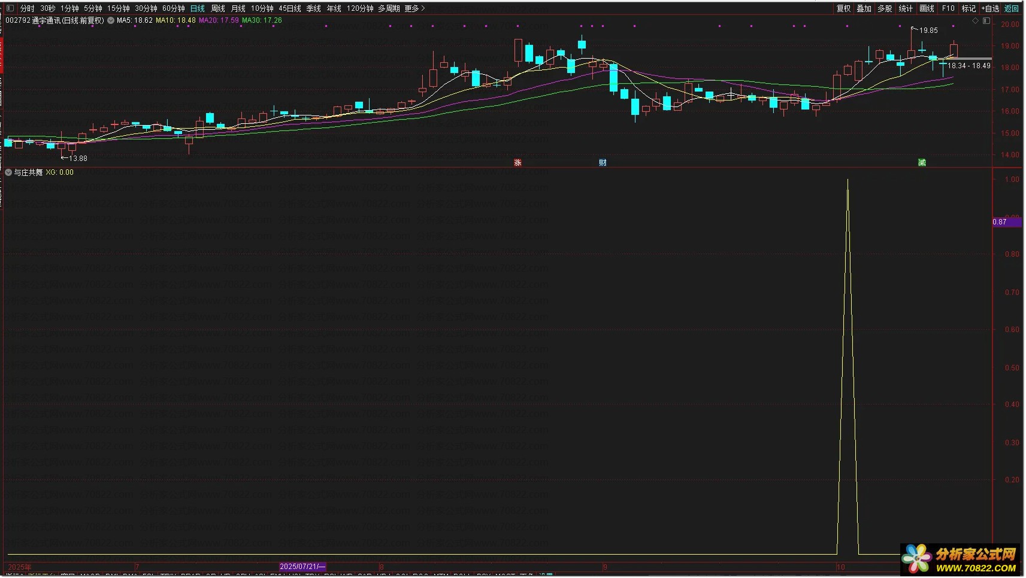Select the 30秒 period

pyautogui.click(x=48, y=8)
